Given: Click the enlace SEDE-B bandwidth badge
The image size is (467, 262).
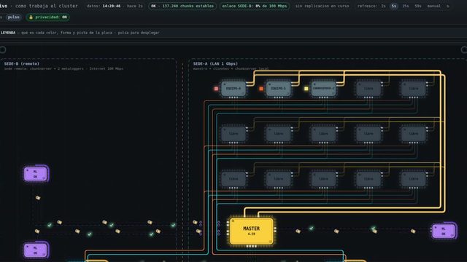Looking at the screenshot, I should coord(255,6).
